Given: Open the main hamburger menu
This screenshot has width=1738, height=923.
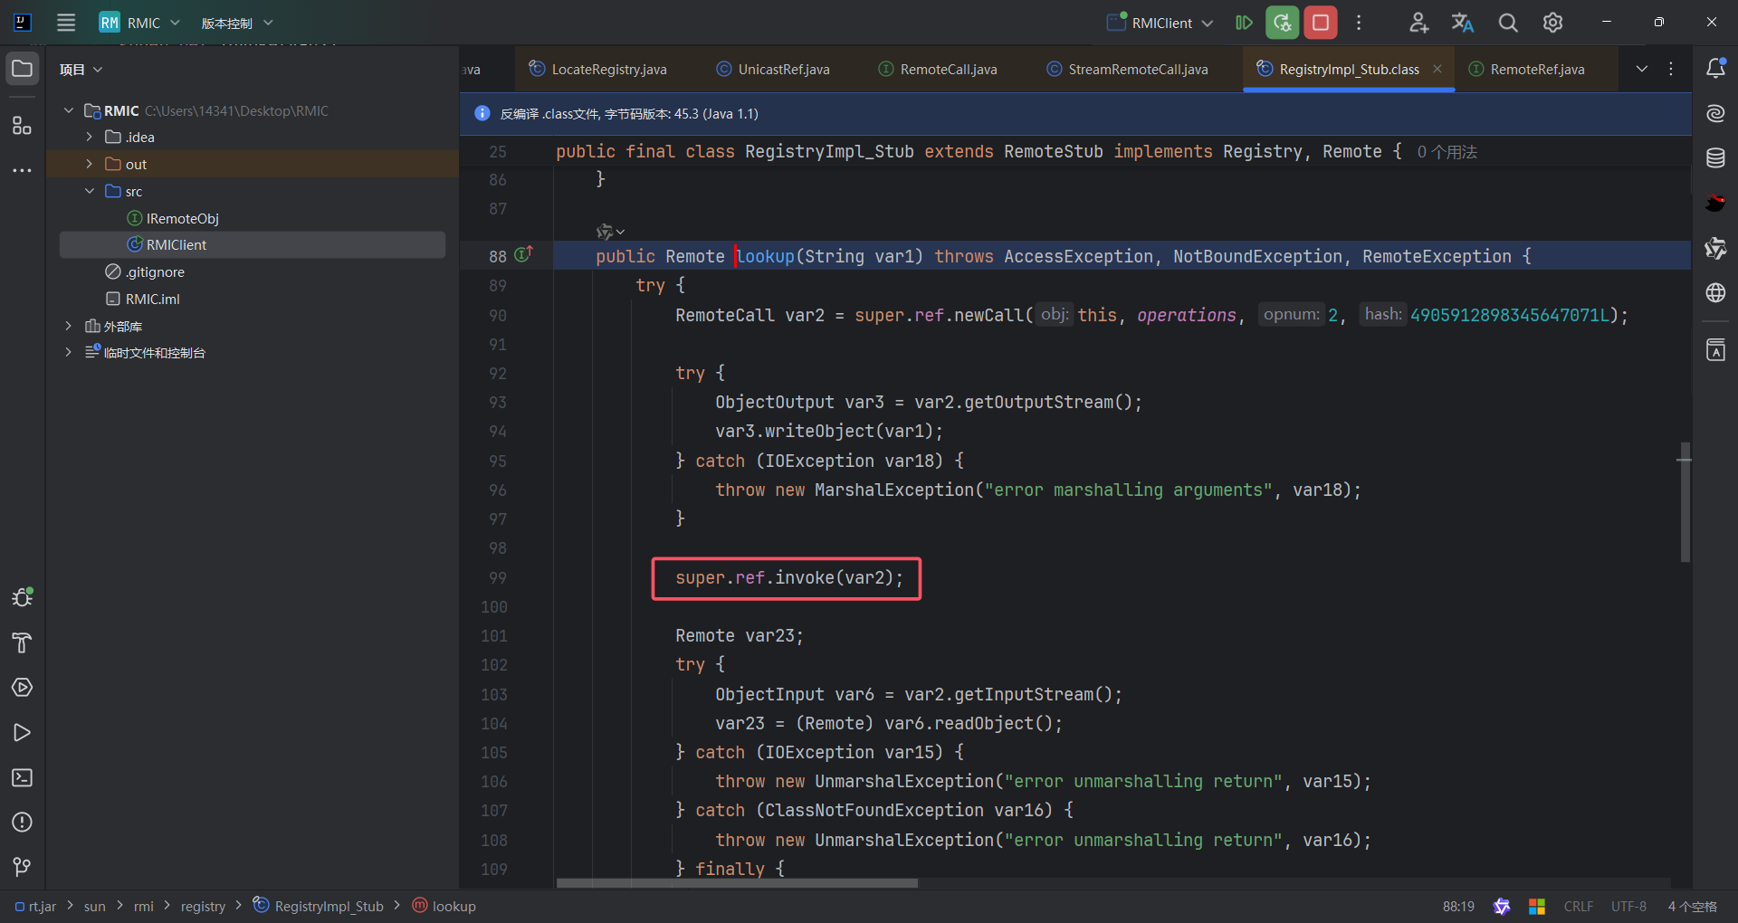Looking at the screenshot, I should [x=66, y=23].
